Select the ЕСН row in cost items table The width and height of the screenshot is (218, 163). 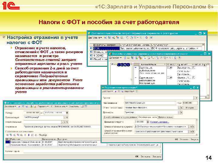[146, 48]
